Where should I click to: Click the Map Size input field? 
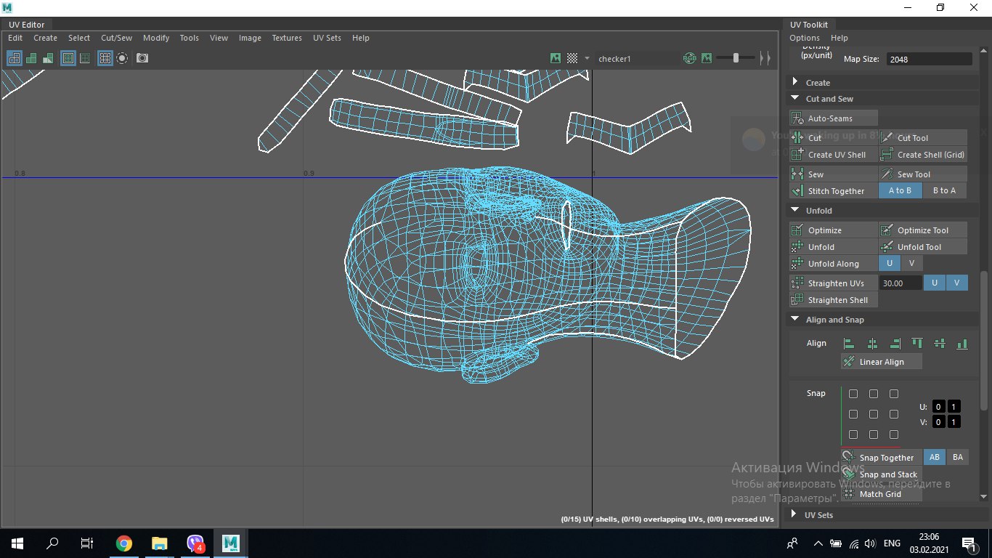tap(929, 60)
